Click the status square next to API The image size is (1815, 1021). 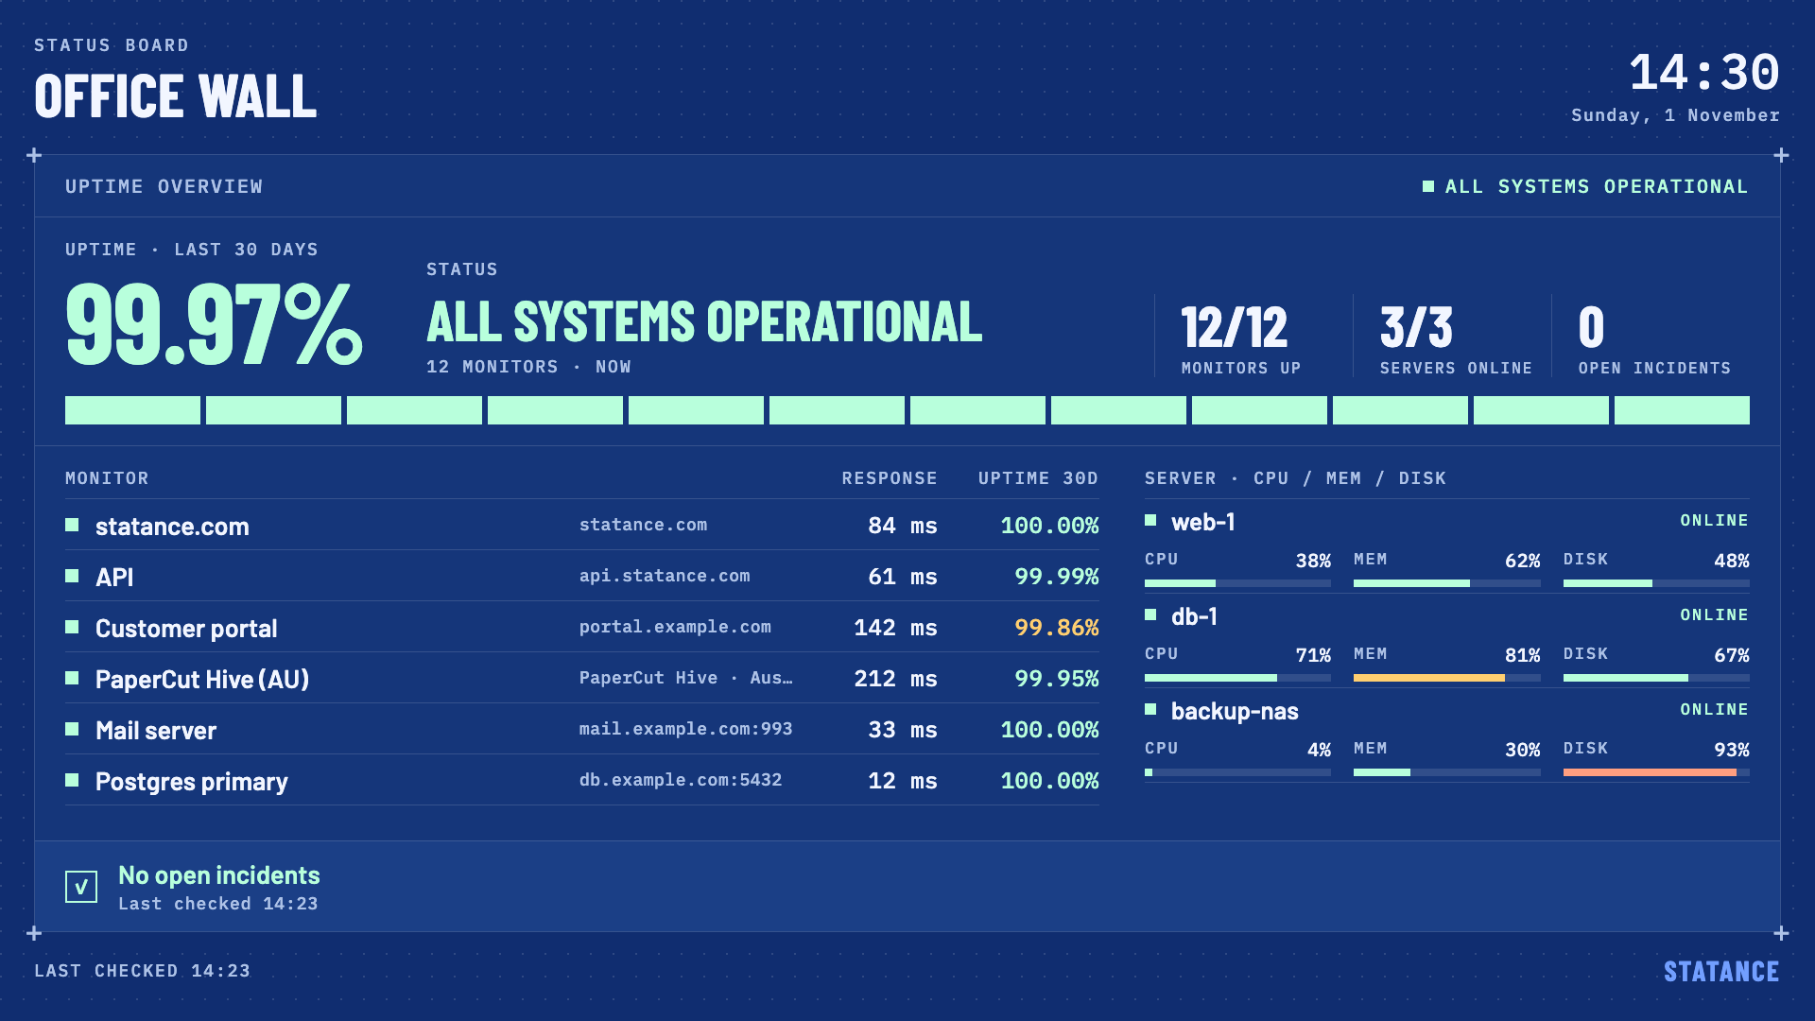point(72,576)
